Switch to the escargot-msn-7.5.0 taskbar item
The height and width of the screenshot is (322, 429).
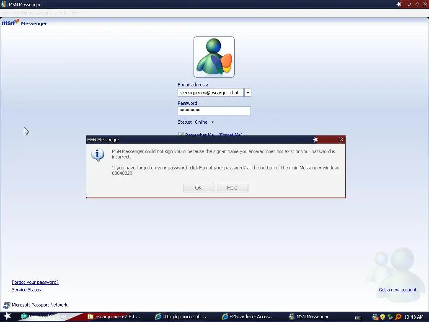click(114, 317)
